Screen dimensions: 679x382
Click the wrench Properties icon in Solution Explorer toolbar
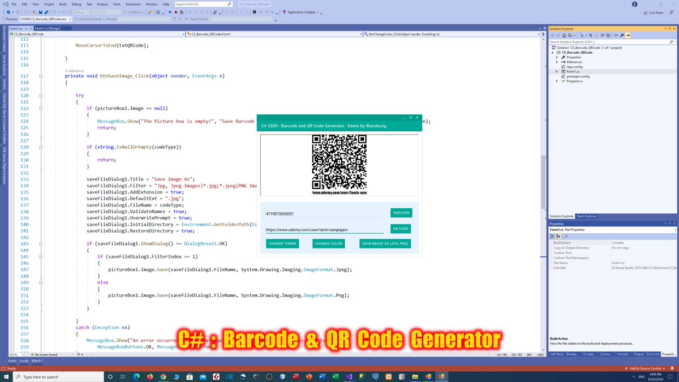(622, 35)
